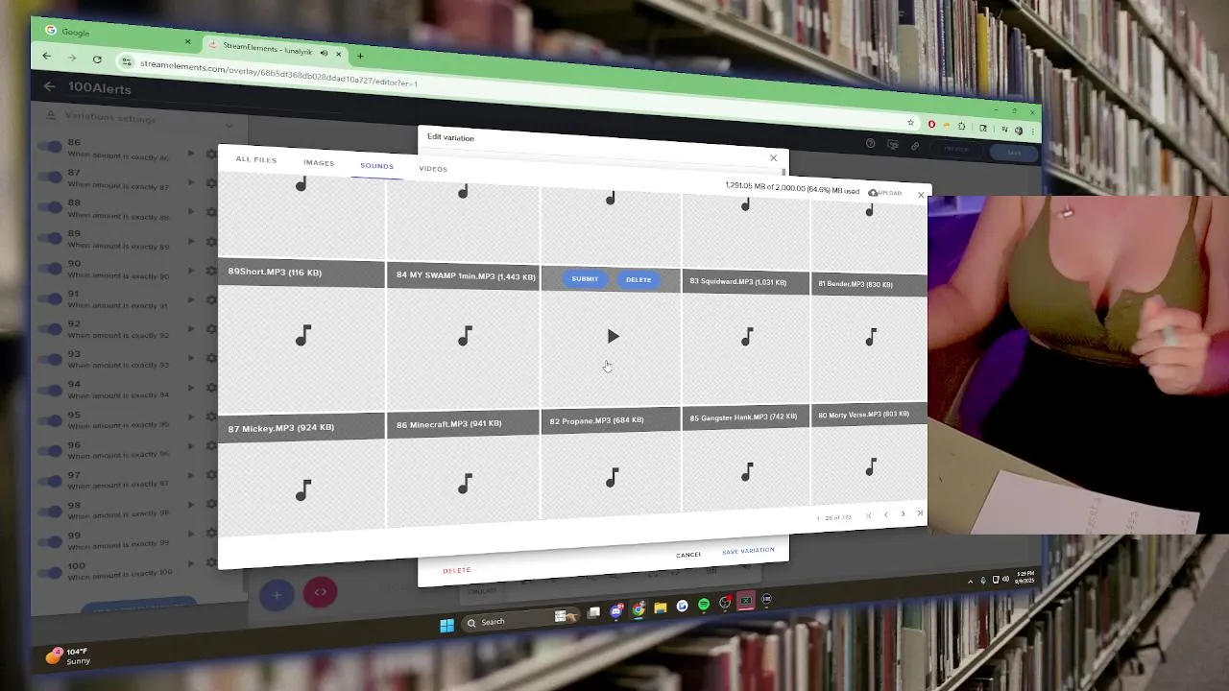Preview variation 91 with its play arrow
Image resolution: width=1229 pixels, height=691 pixels.
click(191, 301)
